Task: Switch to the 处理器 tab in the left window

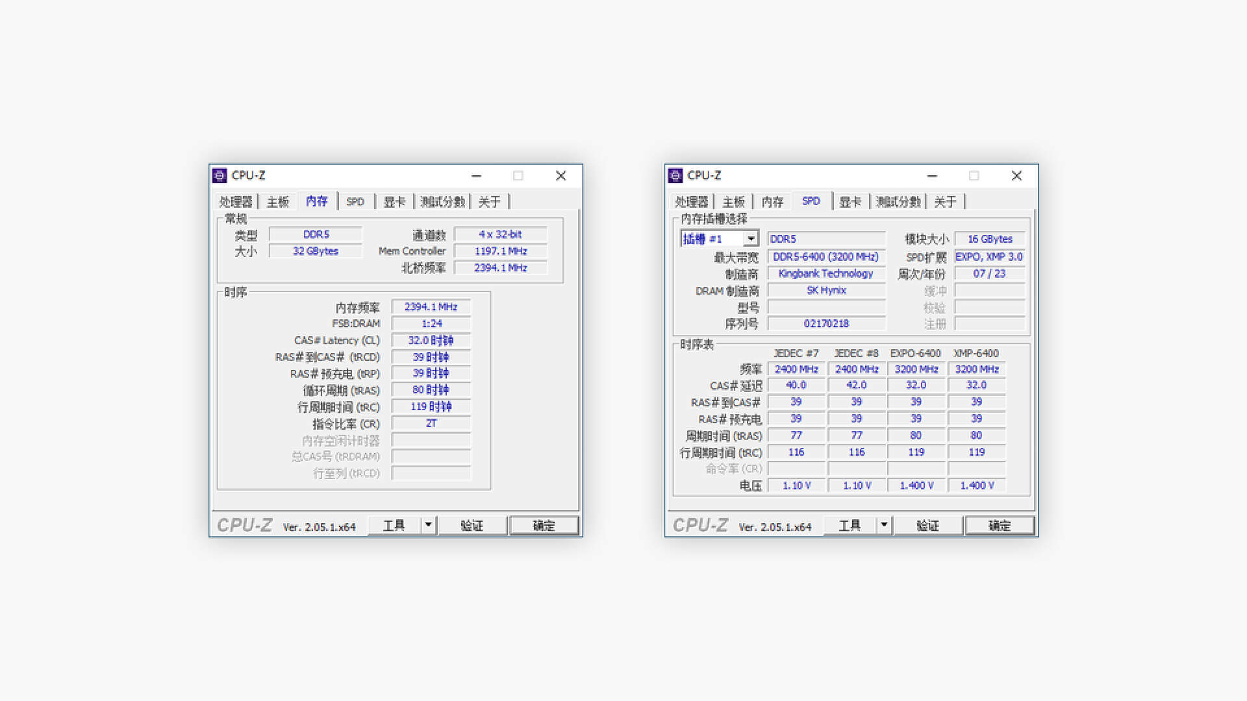Action: click(237, 201)
